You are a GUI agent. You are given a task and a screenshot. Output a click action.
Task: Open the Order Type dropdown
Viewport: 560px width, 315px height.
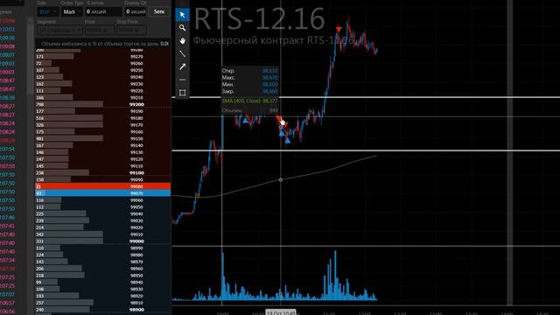(72, 11)
